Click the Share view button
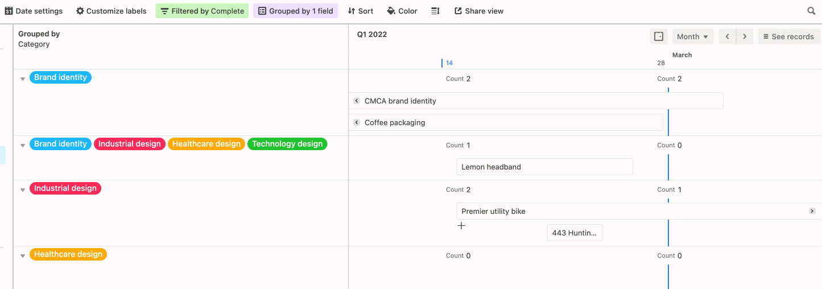This screenshot has height=289, width=822. [x=479, y=11]
